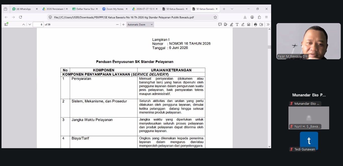The width and height of the screenshot is (343, 166).
Task: Click the page number input field
Action: pos(38,24)
